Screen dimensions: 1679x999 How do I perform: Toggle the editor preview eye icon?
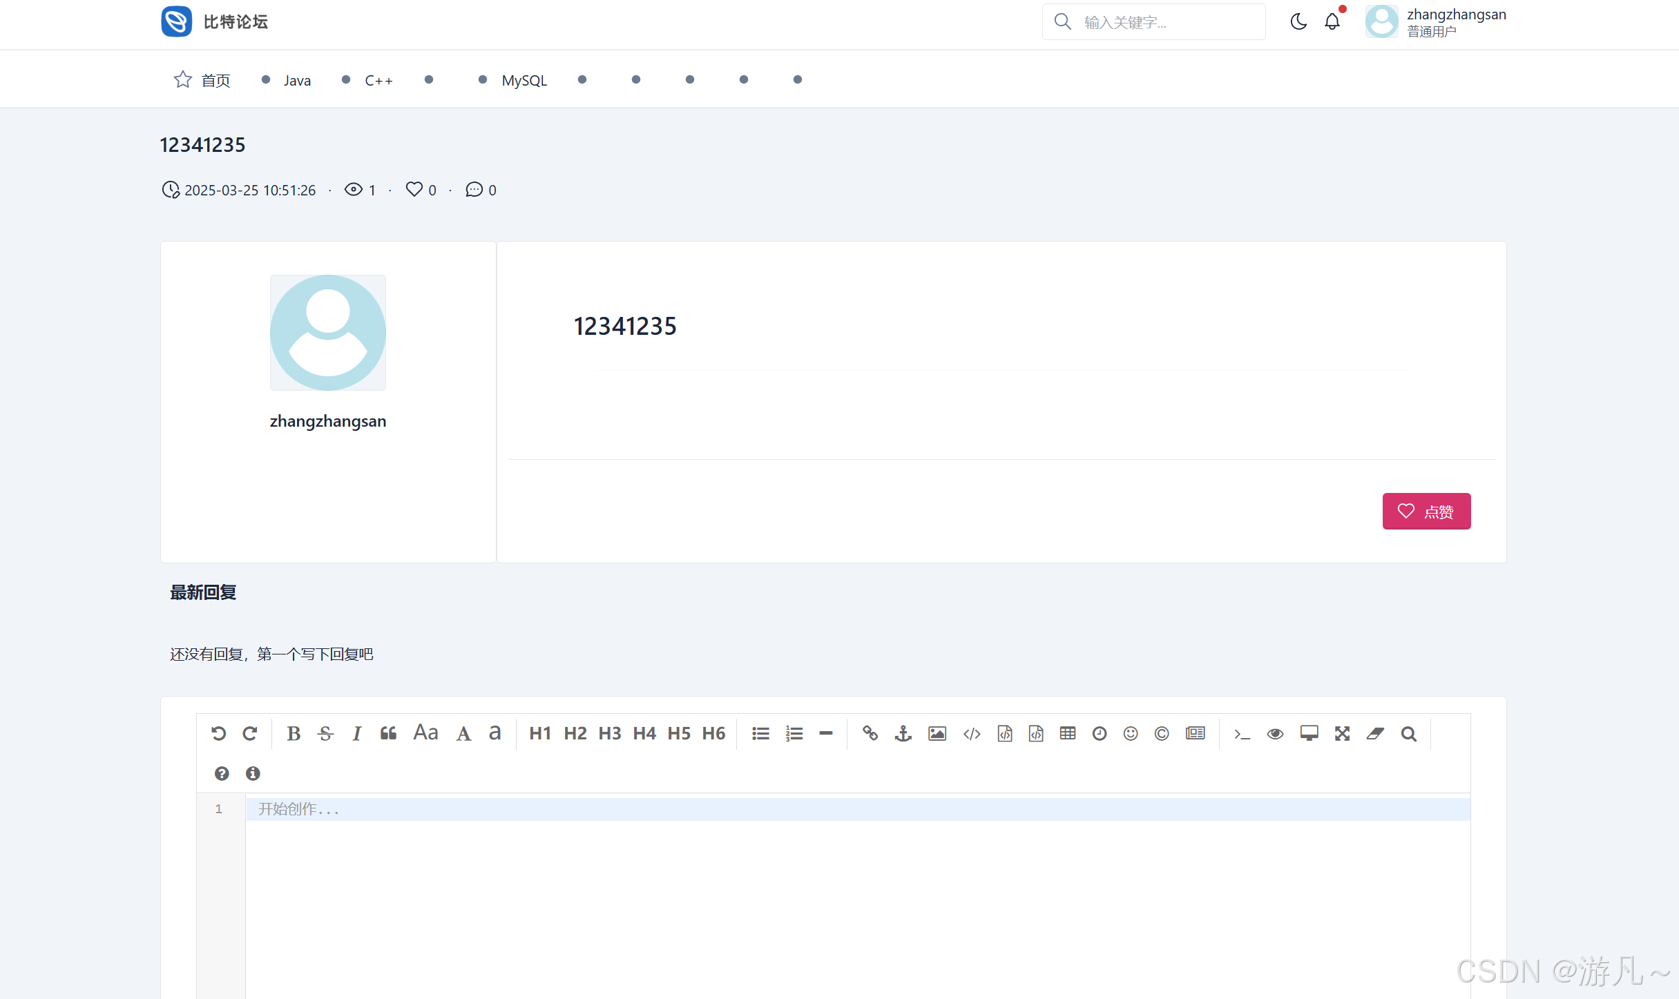[1275, 733]
